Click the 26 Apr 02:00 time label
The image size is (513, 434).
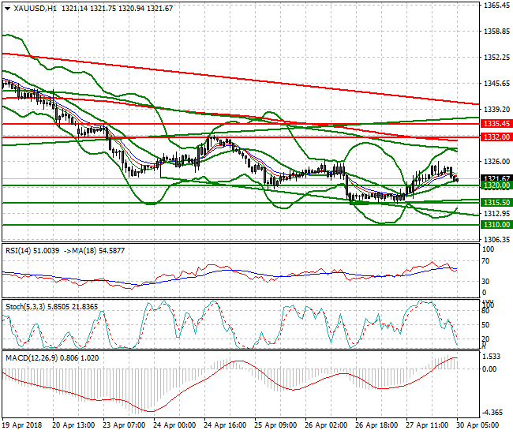[326, 425]
